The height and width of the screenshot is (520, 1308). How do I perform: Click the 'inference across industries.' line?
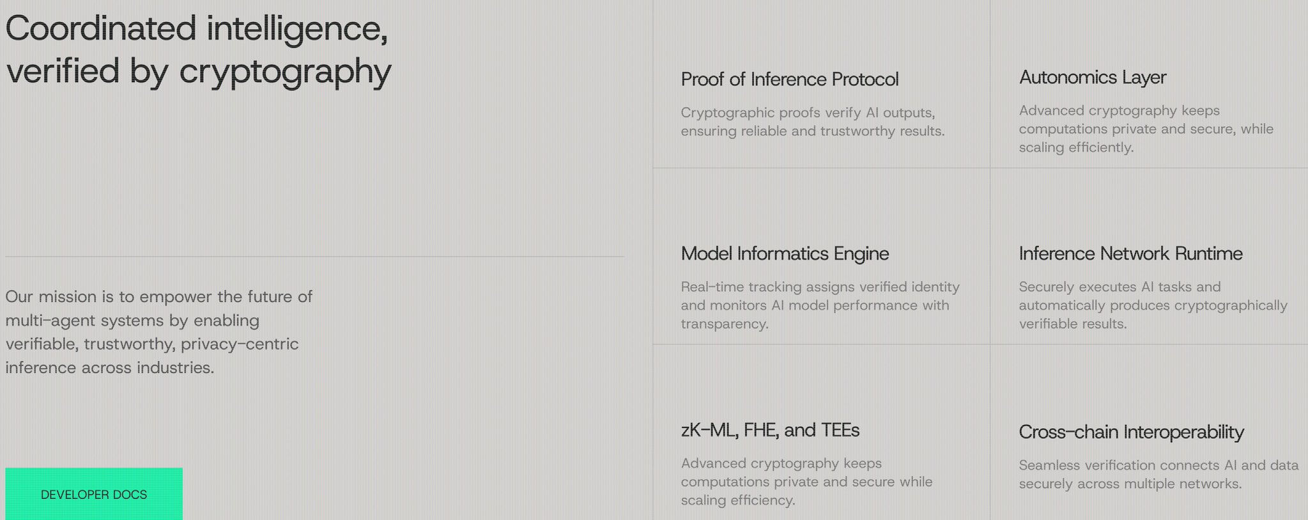click(109, 368)
